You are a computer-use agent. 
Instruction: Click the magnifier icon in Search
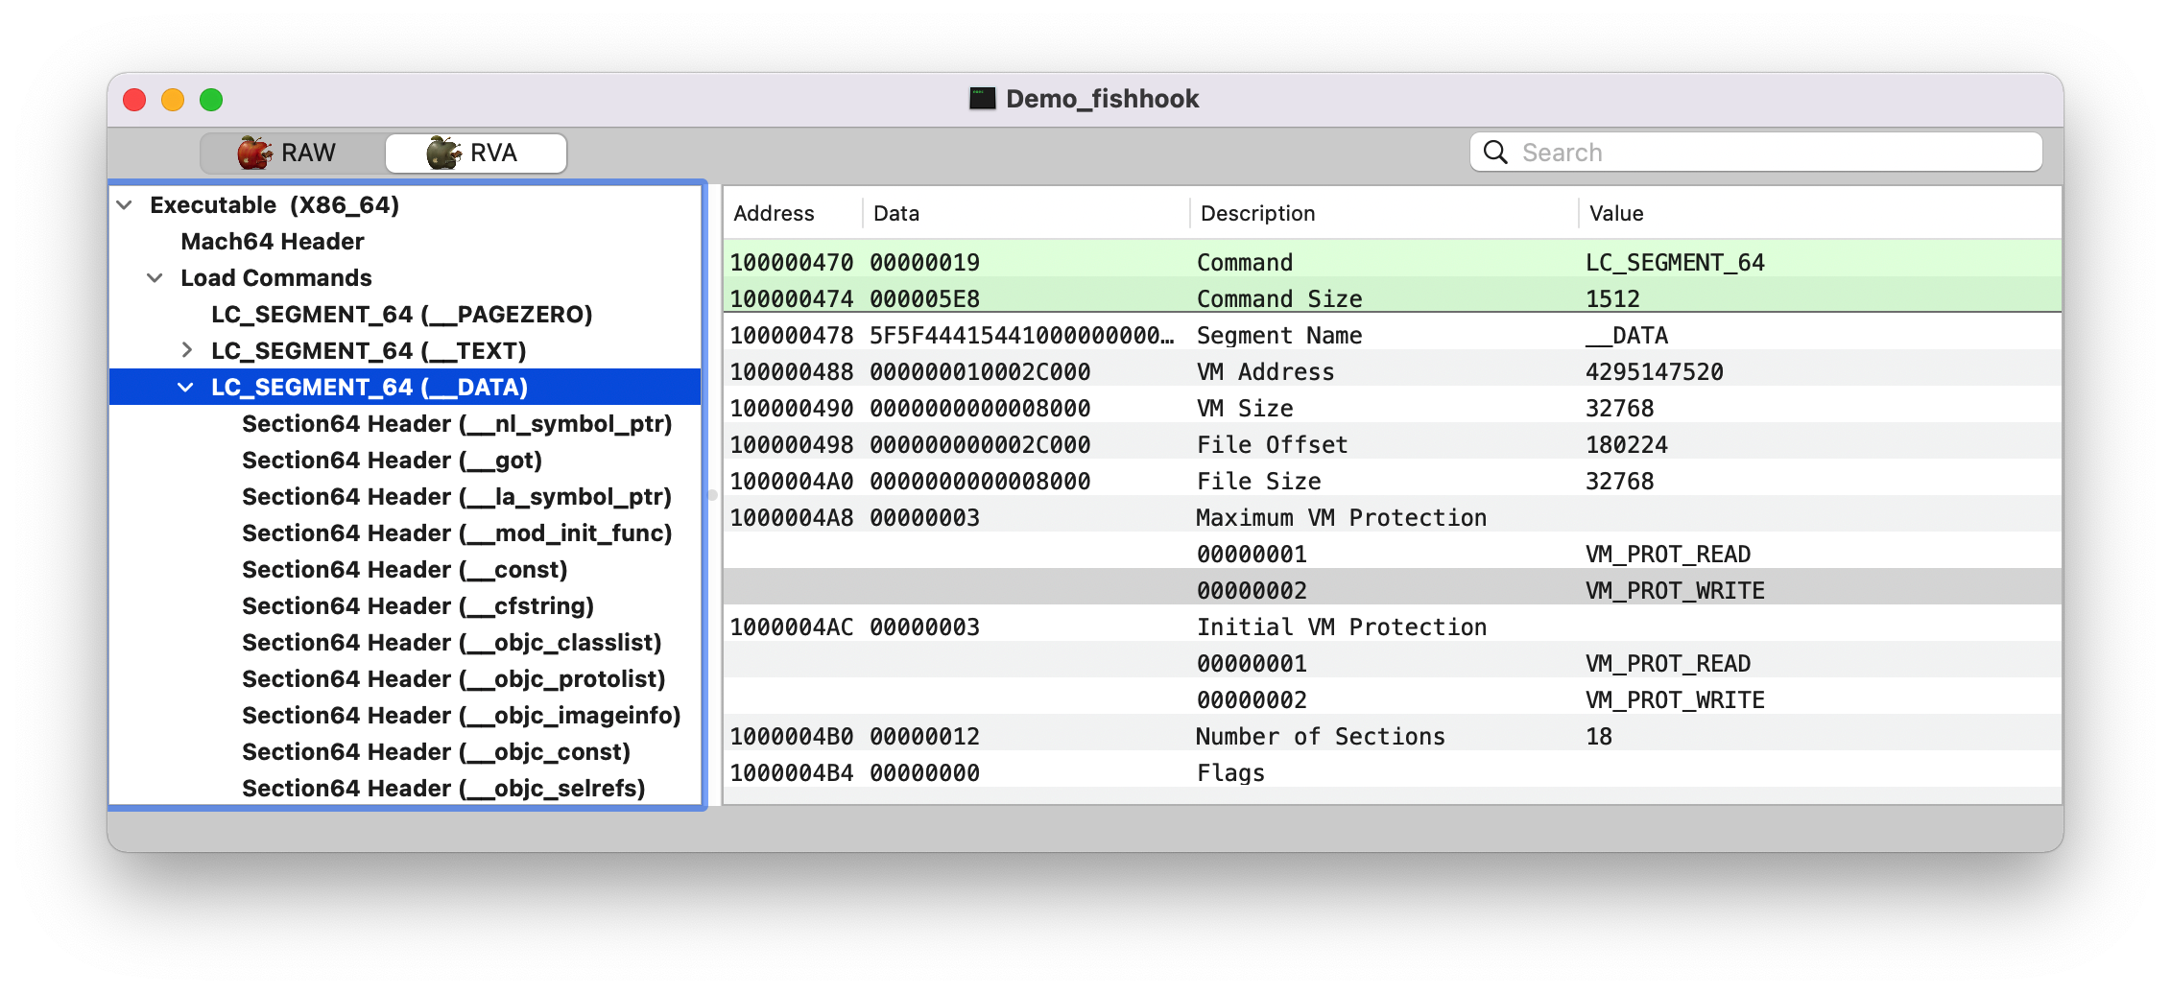[x=1495, y=153]
